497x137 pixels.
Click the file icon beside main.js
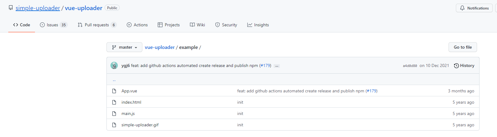click(114, 114)
